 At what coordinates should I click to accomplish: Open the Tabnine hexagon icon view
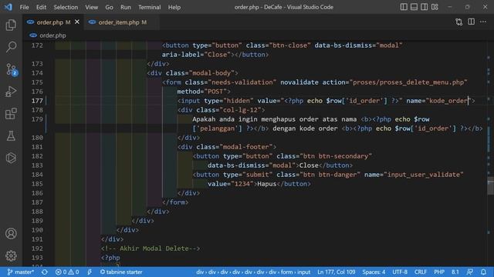tap(11, 158)
